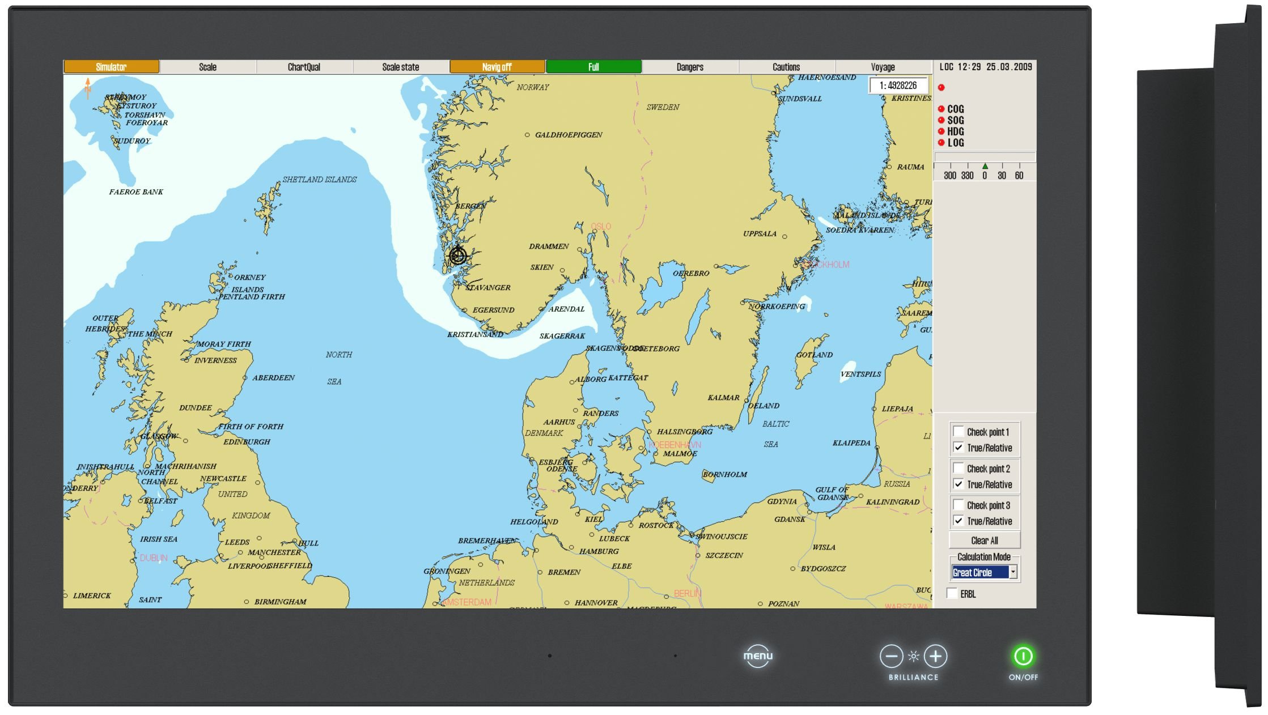The image size is (1268, 715).
Task: Open the Scale state menu
Action: click(400, 67)
